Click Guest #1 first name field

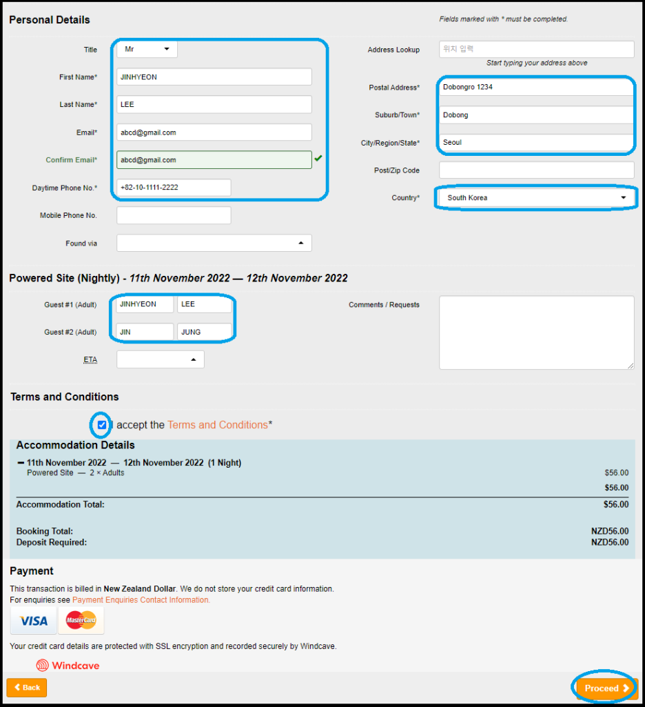coord(145,304)
